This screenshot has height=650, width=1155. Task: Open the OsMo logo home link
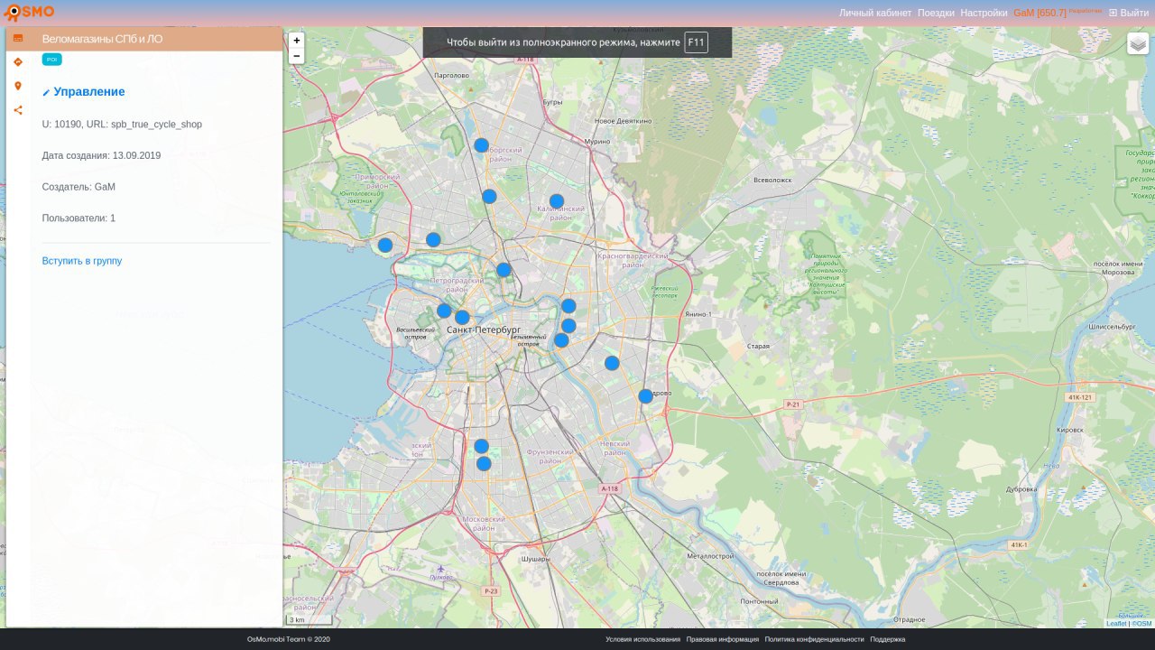pos(29,13)
